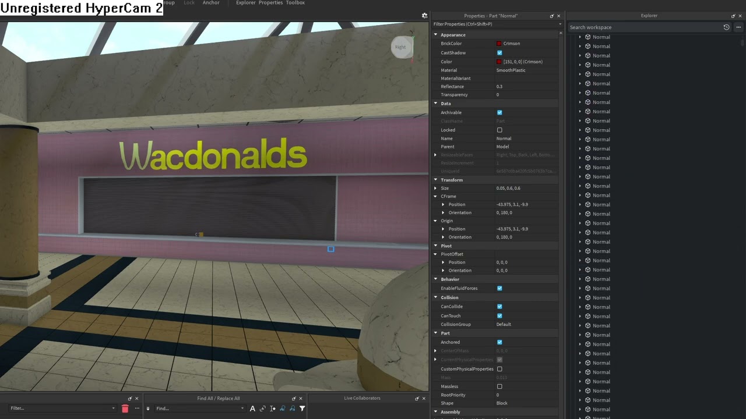
Task: Toggle whole word match in Find bar
Action: 262,409
